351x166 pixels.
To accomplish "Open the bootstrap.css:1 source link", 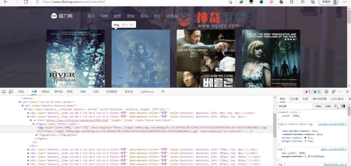I will 335,164.
